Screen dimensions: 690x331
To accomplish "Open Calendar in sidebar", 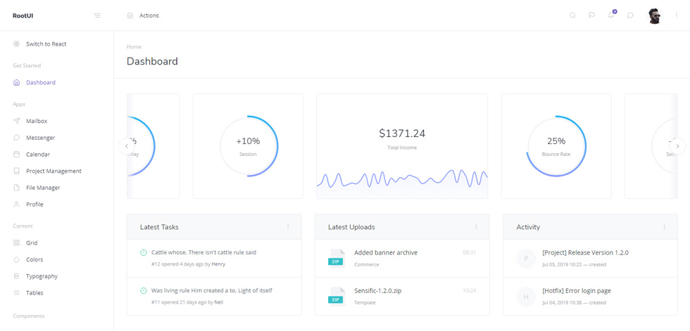I will point(38,155).
